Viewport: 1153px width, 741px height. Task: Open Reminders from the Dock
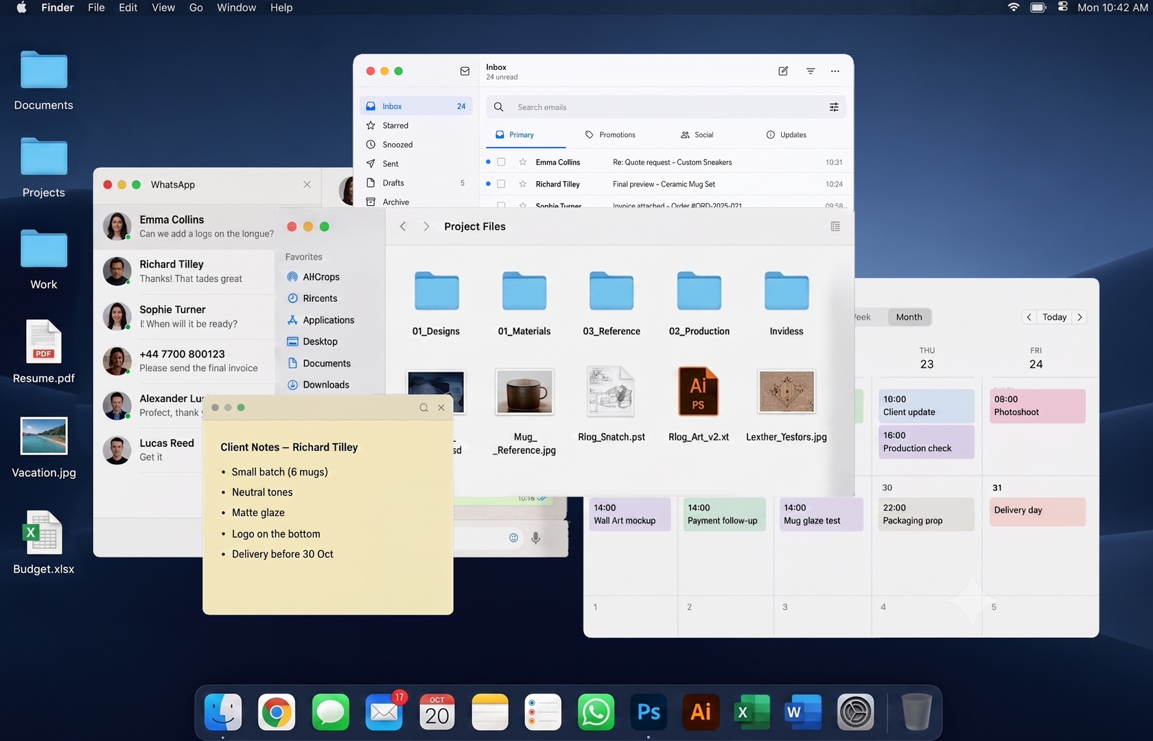click(x=543, y=712)
